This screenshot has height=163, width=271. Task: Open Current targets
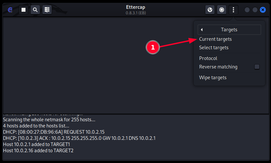pos(215,39)
